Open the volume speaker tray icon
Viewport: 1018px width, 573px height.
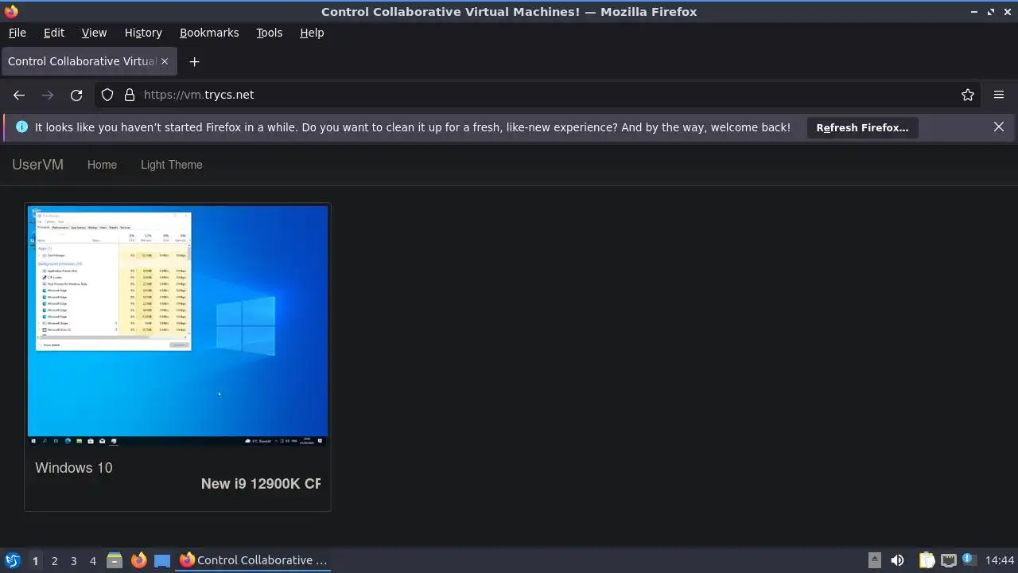897,560
